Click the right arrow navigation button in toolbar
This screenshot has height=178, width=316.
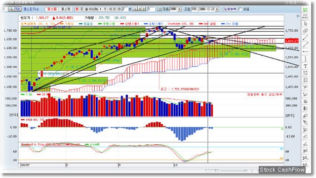pos(144,9)
